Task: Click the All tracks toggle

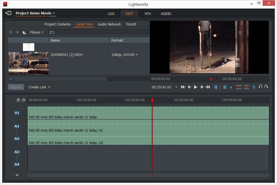Action: (17, 175)
